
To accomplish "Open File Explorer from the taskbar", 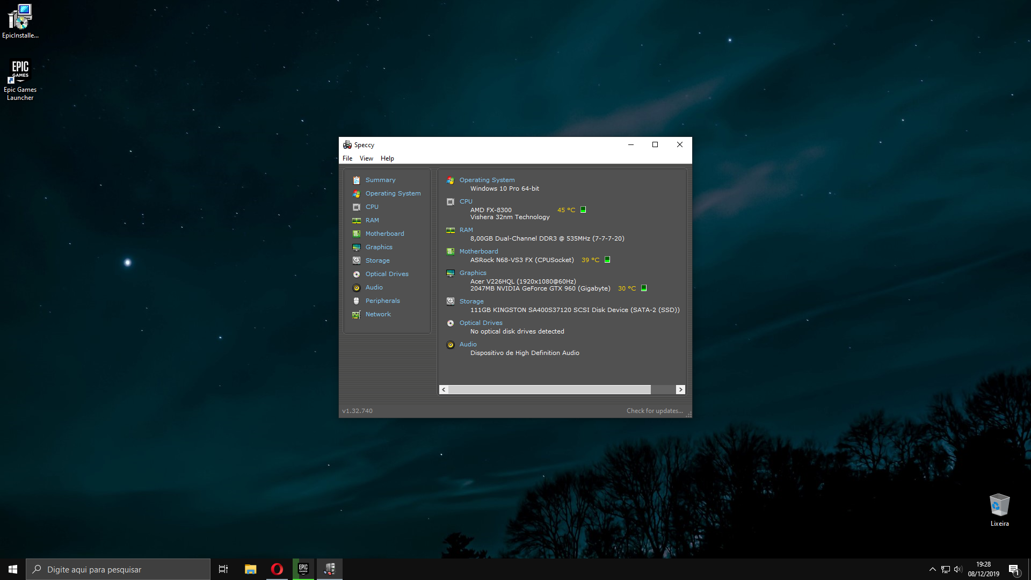I will coord(250,569).
